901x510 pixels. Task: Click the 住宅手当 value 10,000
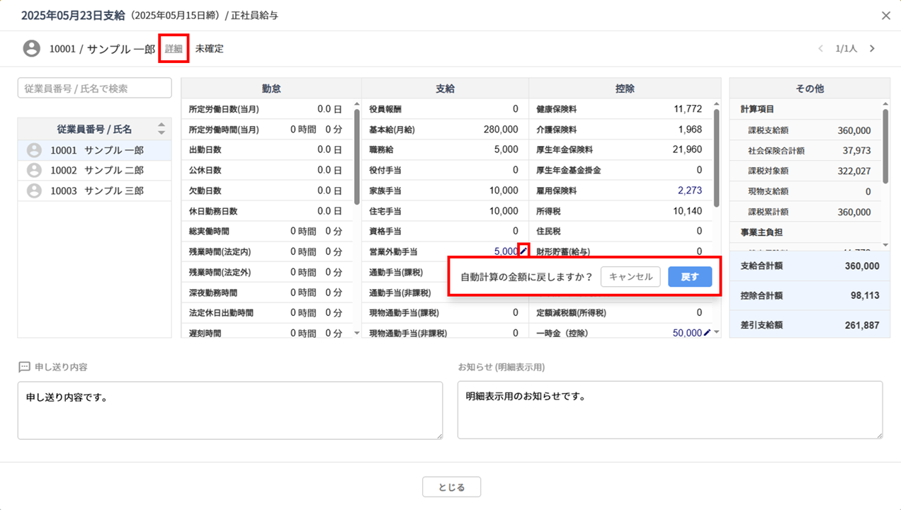pyautogui.click(x=504, y=211)
